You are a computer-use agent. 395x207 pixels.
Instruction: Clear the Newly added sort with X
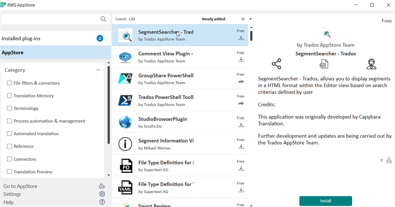pos(243,19)
